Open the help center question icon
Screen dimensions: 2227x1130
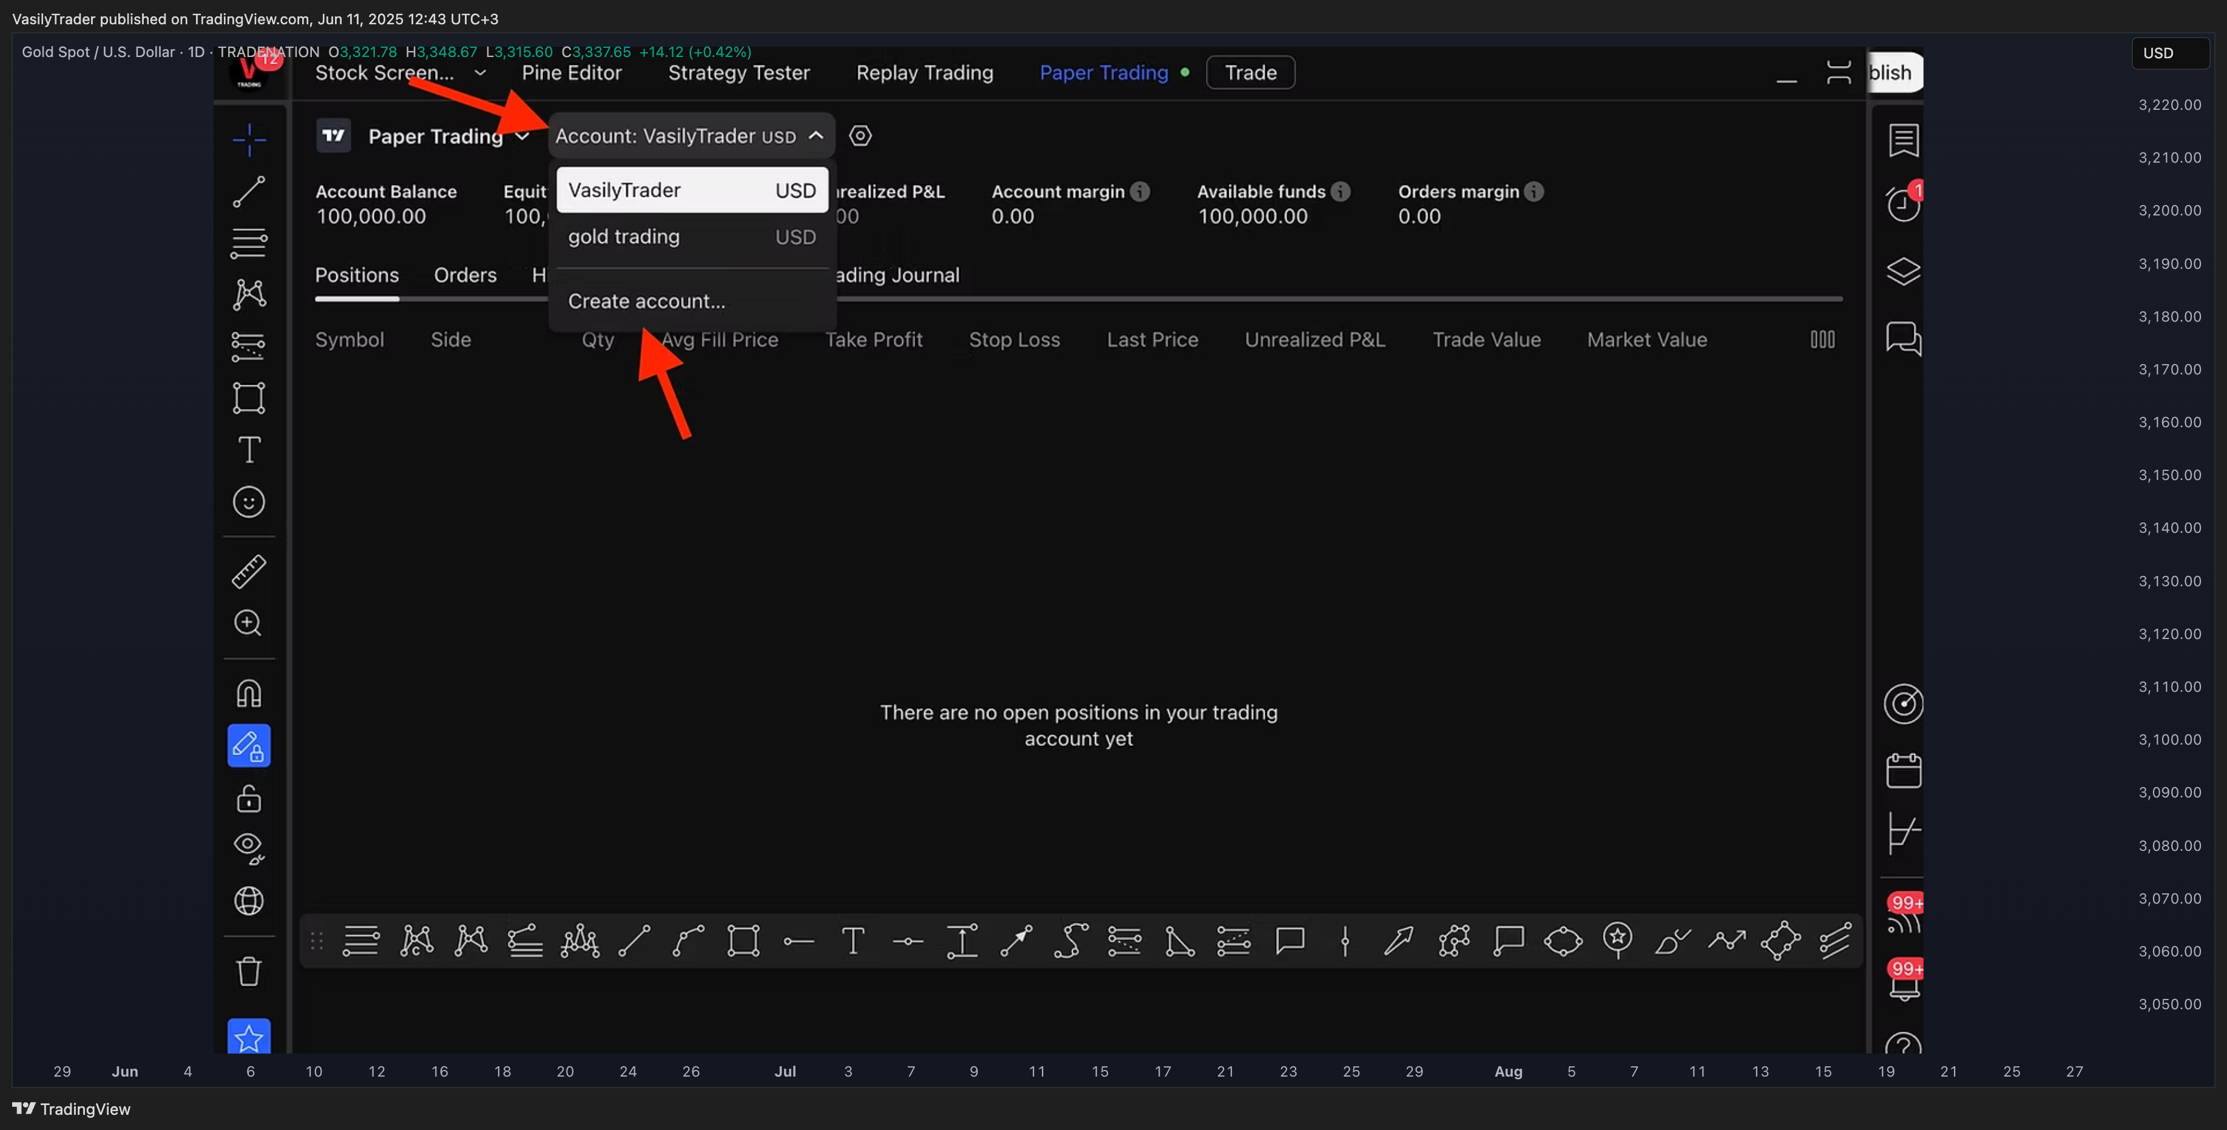pos(1904,1044)
